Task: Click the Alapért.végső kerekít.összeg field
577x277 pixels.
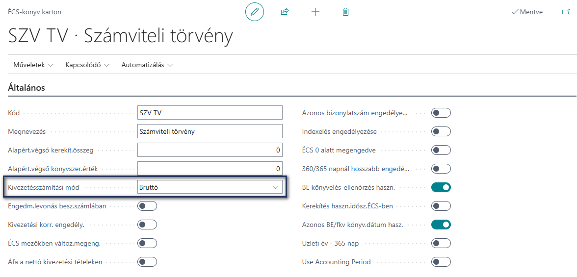Action: point(210,150)
